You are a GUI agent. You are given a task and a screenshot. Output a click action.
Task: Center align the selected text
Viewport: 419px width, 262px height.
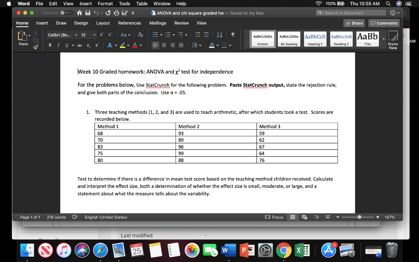point(164,44)
